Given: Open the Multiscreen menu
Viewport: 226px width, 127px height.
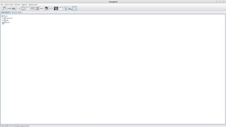Looking at the screenshot, I should pos(33,5).
